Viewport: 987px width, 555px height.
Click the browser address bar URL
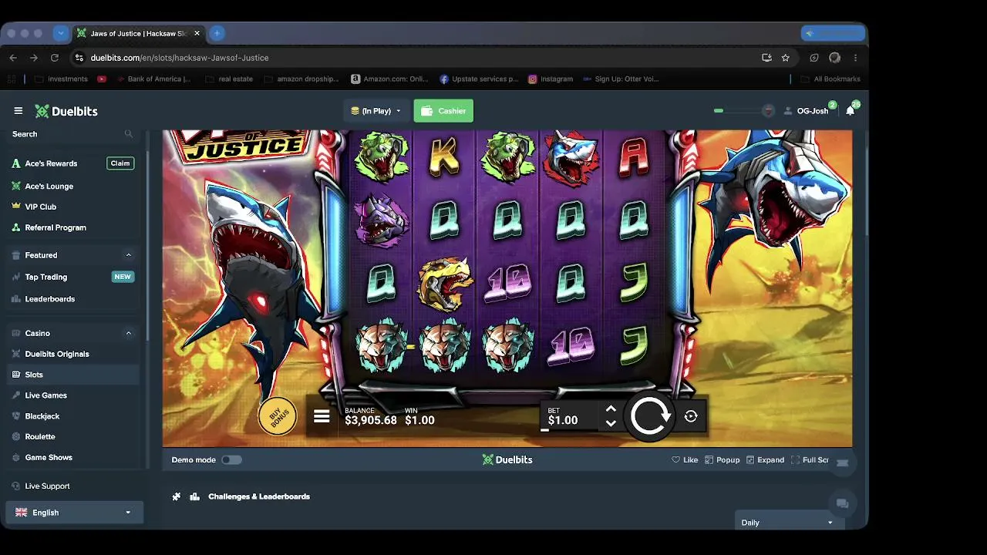tap(180, 58)
